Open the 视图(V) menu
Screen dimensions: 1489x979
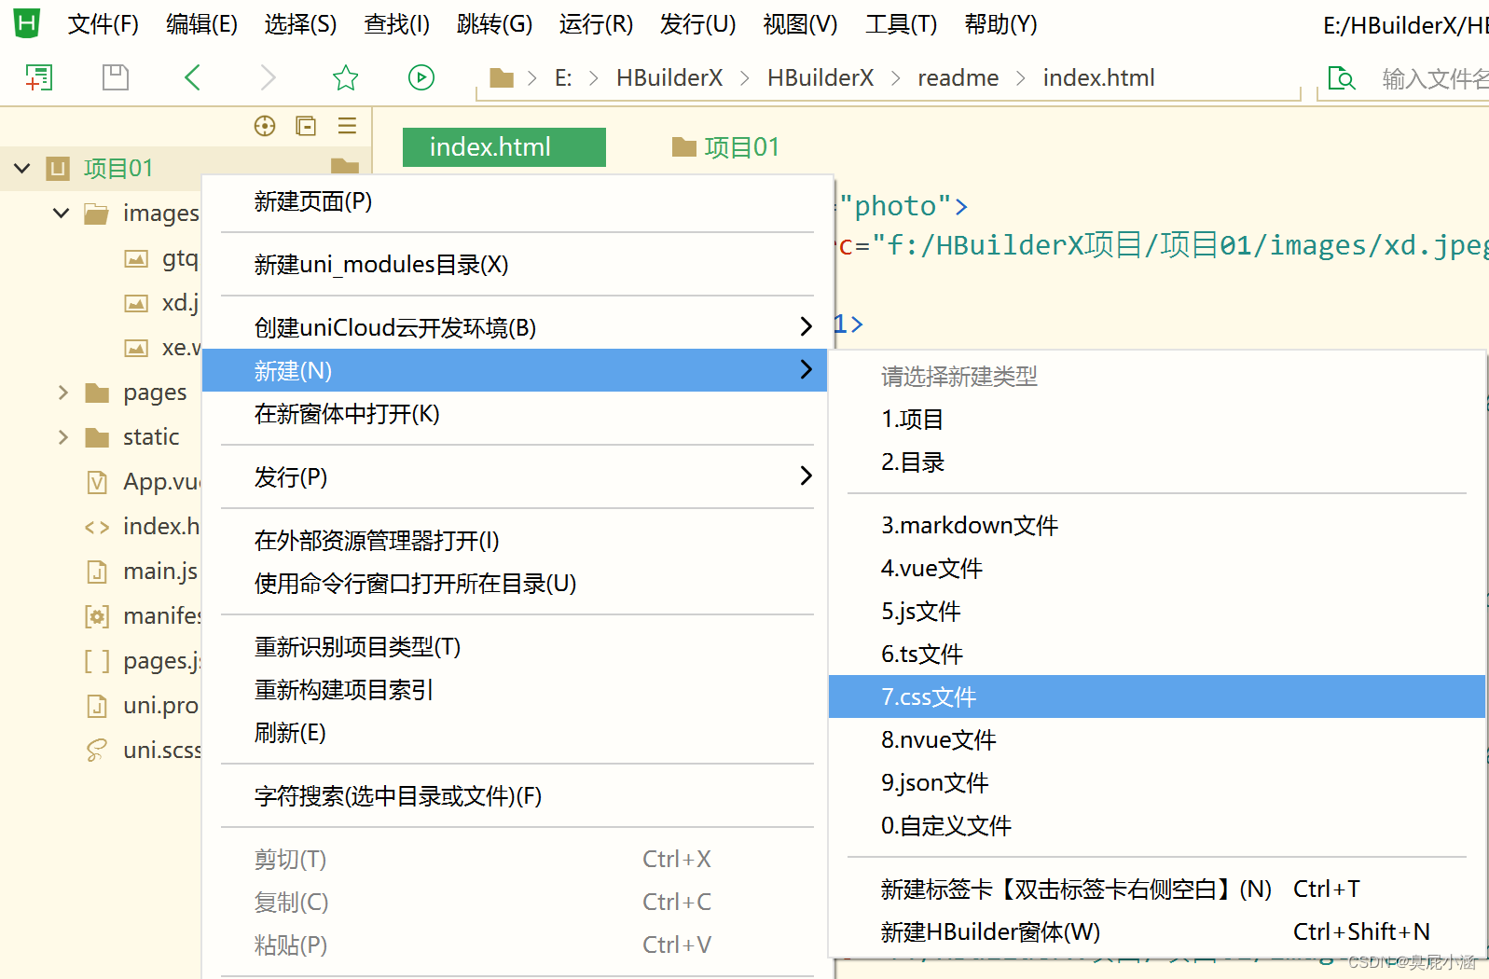tap(800, 24)
